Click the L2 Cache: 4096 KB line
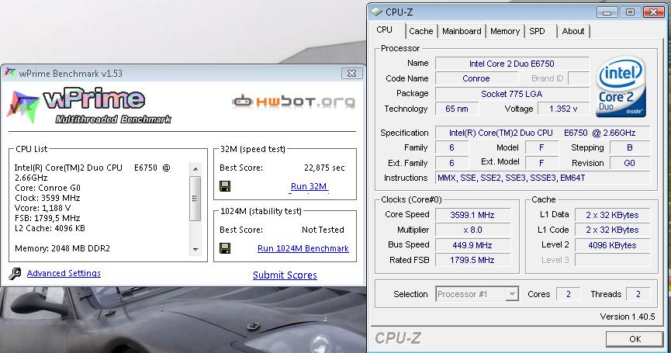 tap(50, 228)
